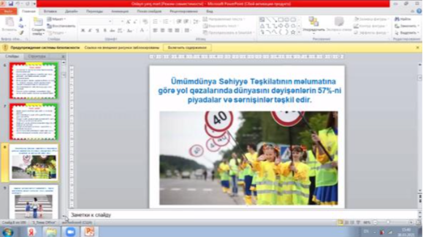Create a new slide (Создать слайд)
This screenshot has width=423, height=237.
tap(38, 26)
